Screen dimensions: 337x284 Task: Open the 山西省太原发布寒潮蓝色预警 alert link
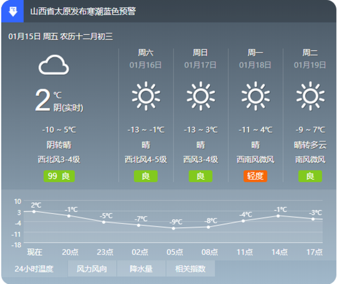pyautogui.click(x=83, y=11)
